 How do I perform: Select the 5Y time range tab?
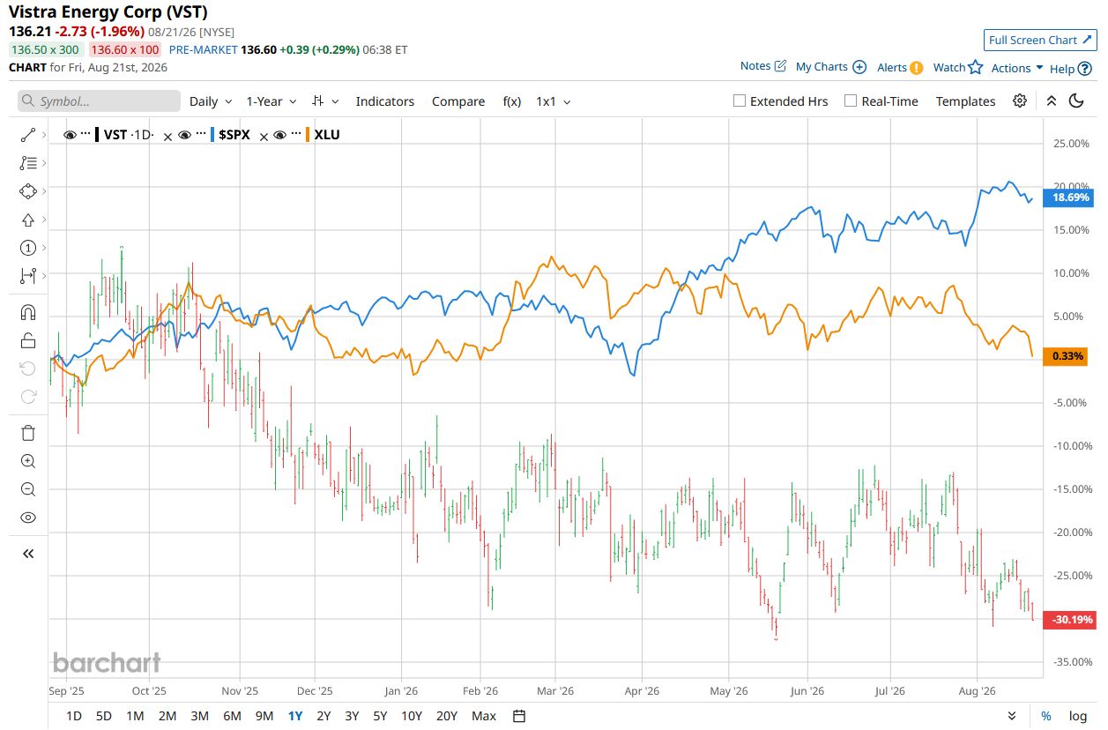point(380,716)
